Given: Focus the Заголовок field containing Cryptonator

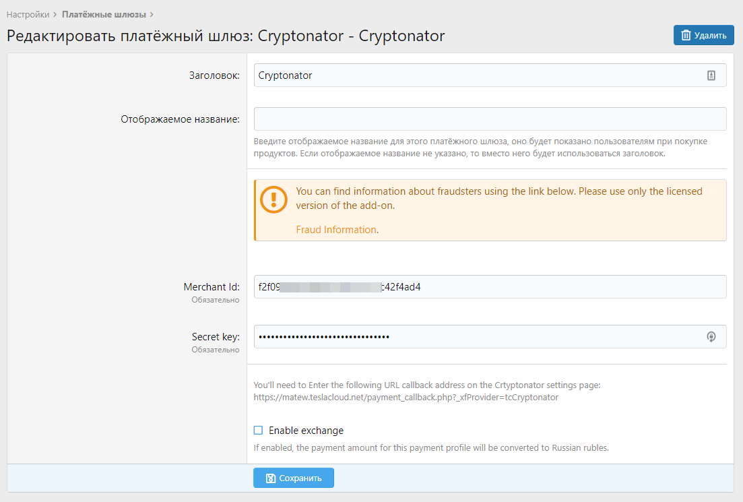Looking at the screenshot, I should tap(472, 75).
